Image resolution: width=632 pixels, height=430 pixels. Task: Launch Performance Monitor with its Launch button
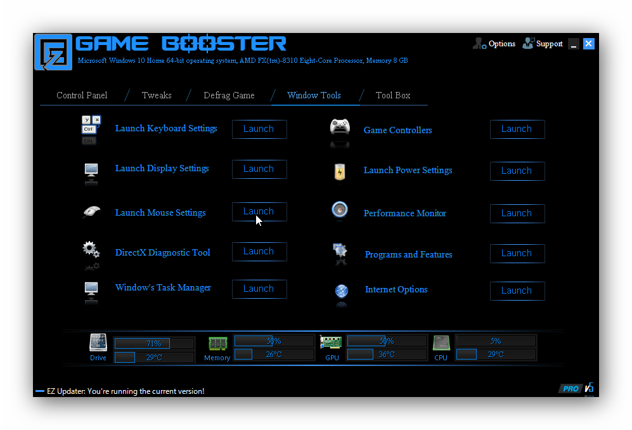pyautogui.click(x=517, y=213)
